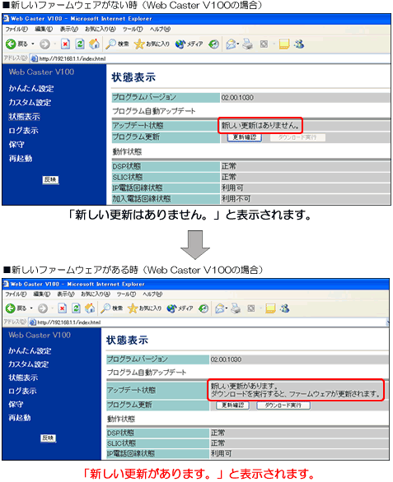Click the Refresh icon in upper browser toolbar
This screenshot has height=482, width=393.
pos(80,44)
